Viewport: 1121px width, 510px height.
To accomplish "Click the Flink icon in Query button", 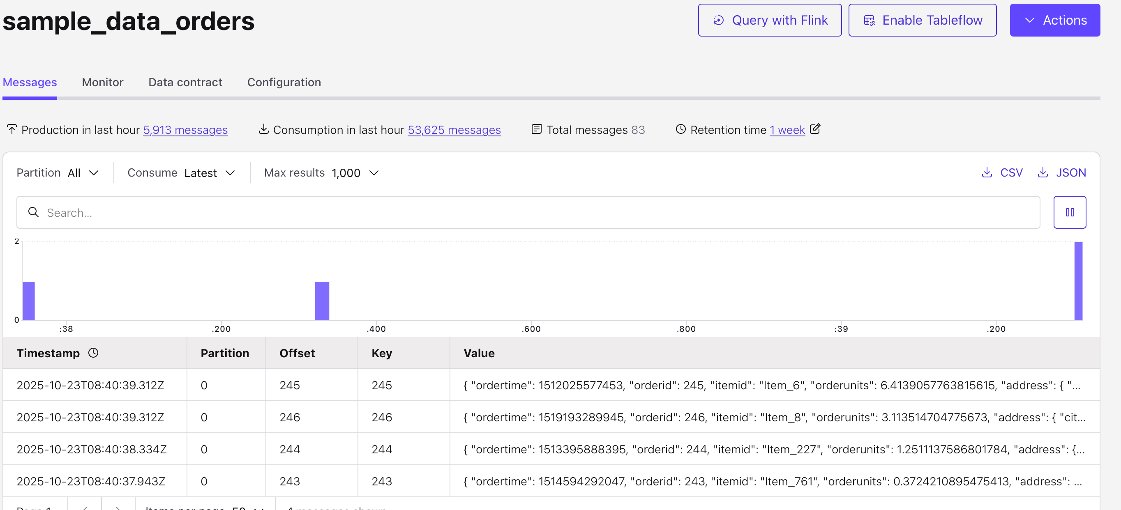I will pyautogui.click(x=718, y=21).
